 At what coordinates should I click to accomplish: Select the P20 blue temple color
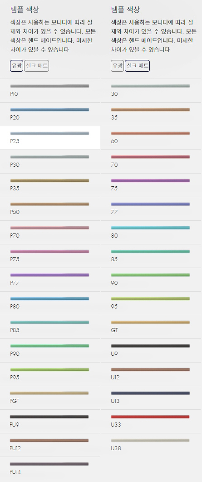click(x=50, y=114)
